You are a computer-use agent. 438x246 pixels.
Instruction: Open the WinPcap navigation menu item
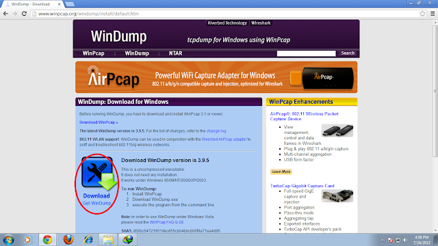tap(93, 53)
